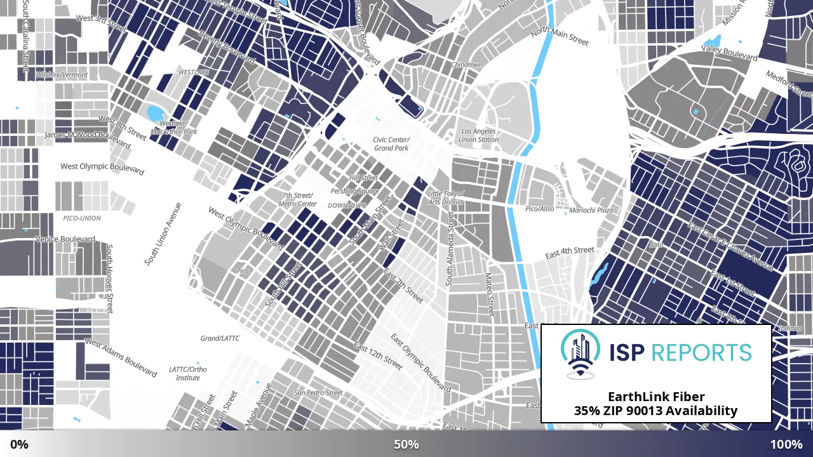Click the San Pedro Street label
Image resolution: width=813 pixels, height=457 pixels.
coord(318,393)
